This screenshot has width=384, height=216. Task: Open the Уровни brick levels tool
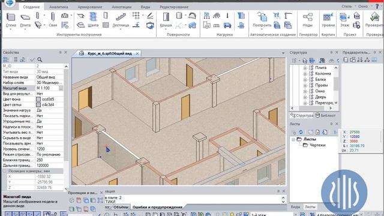[328, 20]
